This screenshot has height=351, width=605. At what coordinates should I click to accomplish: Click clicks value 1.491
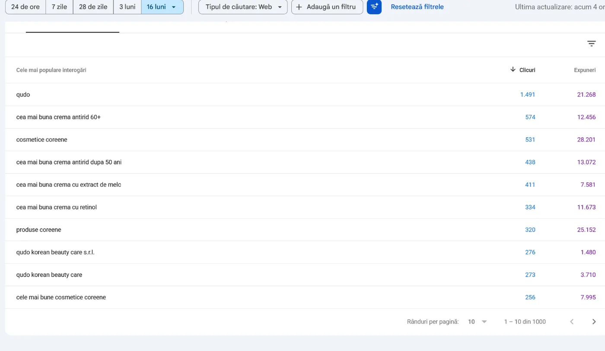coord(528,94)
